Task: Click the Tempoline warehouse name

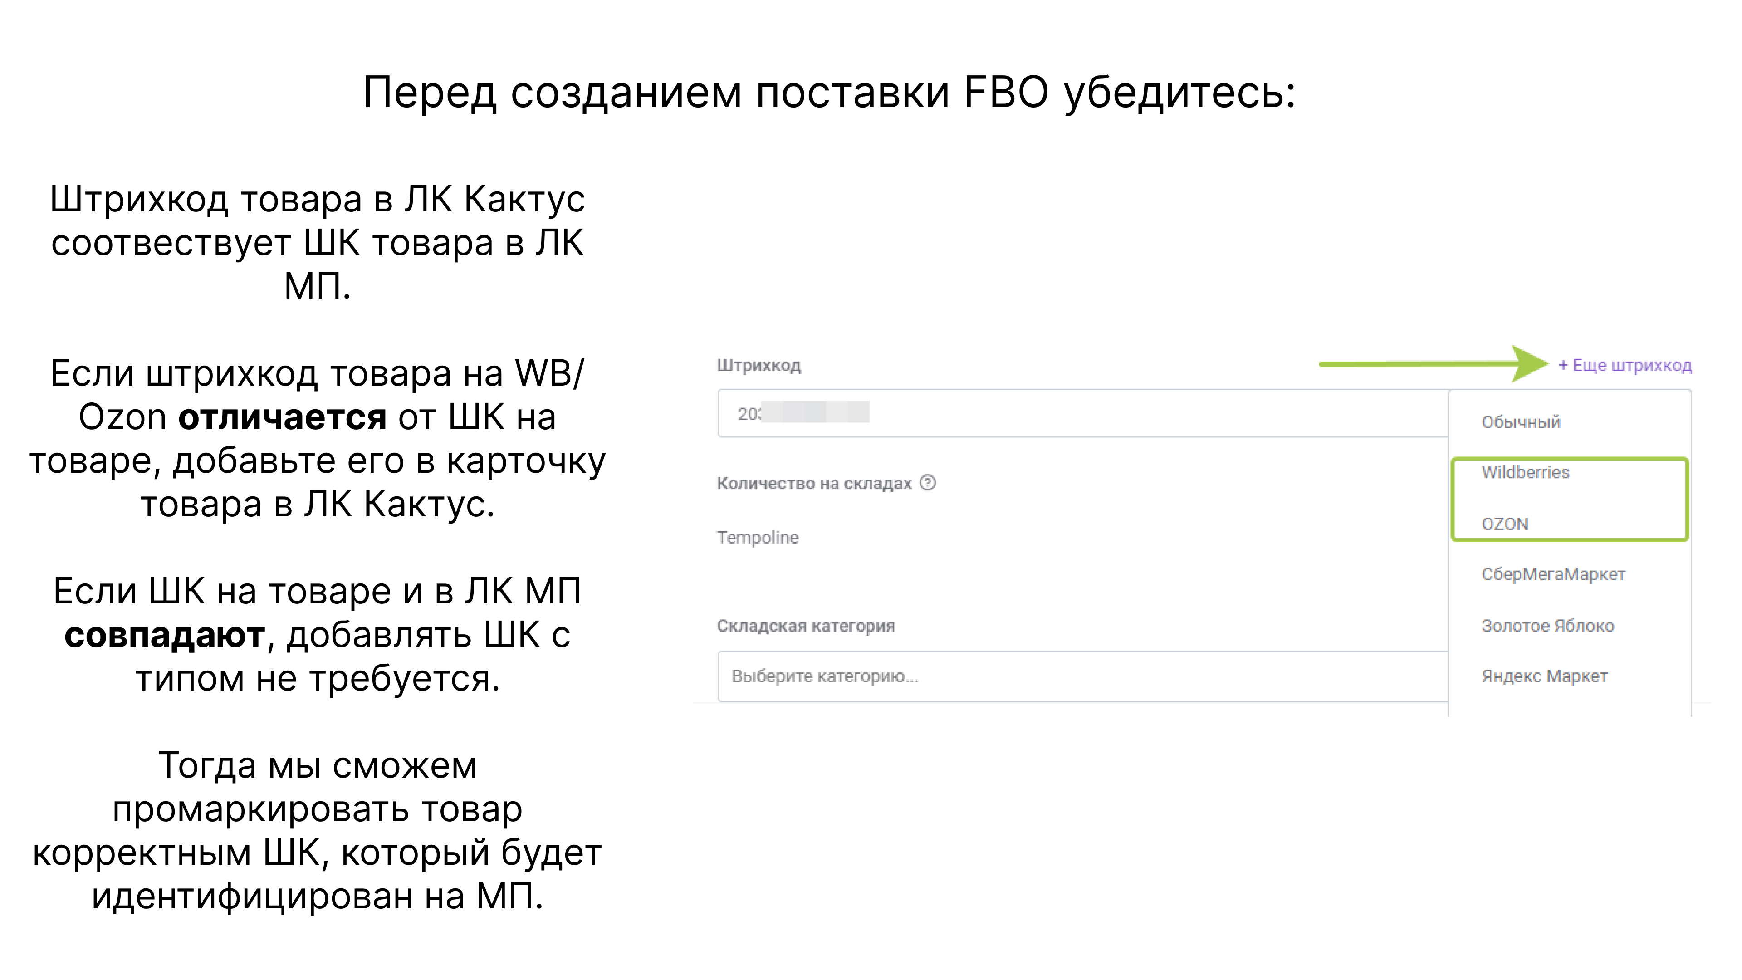Action: pyautogui.click(x=758, y=538)
